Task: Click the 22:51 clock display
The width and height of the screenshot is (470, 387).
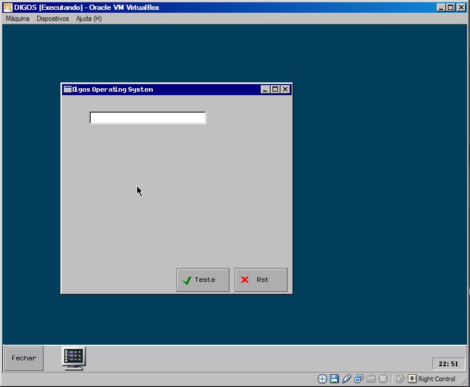Action: (x=449, y=364)
